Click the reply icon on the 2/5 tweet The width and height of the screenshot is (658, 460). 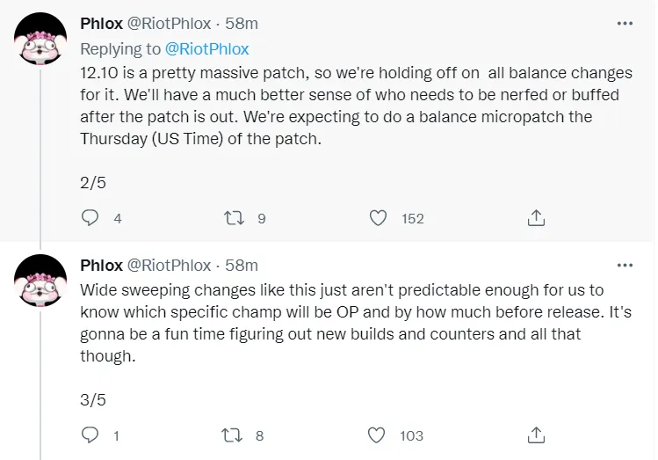coord(90,217)
